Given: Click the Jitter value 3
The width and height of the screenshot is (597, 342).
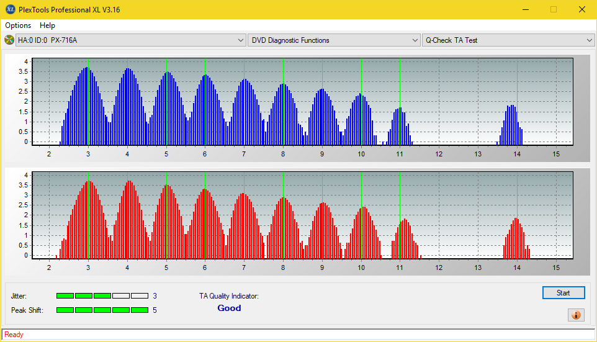Looking at the screenshot, I should [155, 296].
